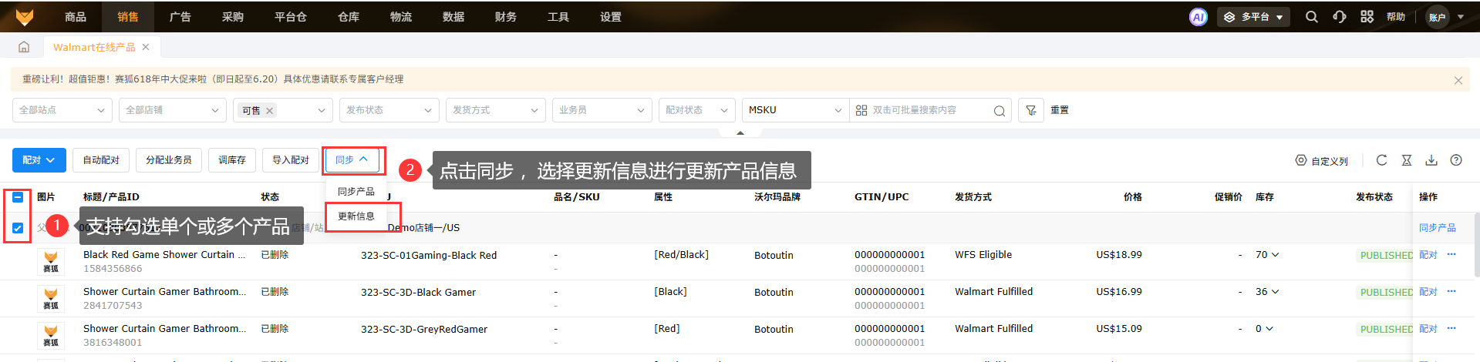This screenshot has width=1480, height=362.
Task: Click the 同步产品 link in parent row
Action: (1438, 228)
